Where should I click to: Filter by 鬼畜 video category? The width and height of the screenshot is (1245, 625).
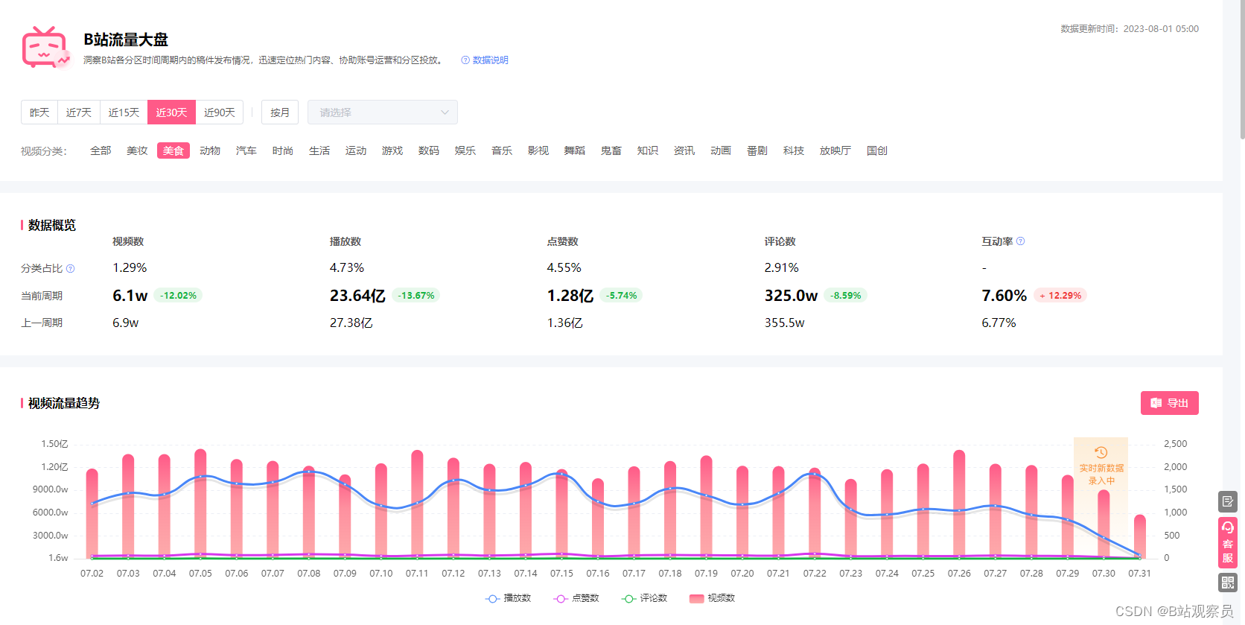(x=611, y=150)
